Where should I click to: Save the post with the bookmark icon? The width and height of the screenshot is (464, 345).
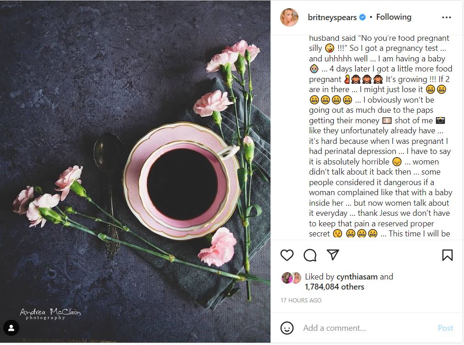click(447, 255)
